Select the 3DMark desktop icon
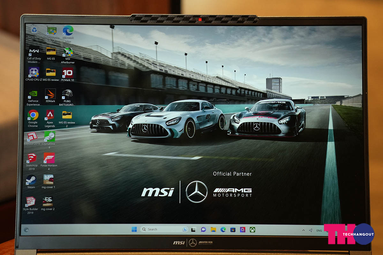The image size is (383, 255). (x=50, y=96)
